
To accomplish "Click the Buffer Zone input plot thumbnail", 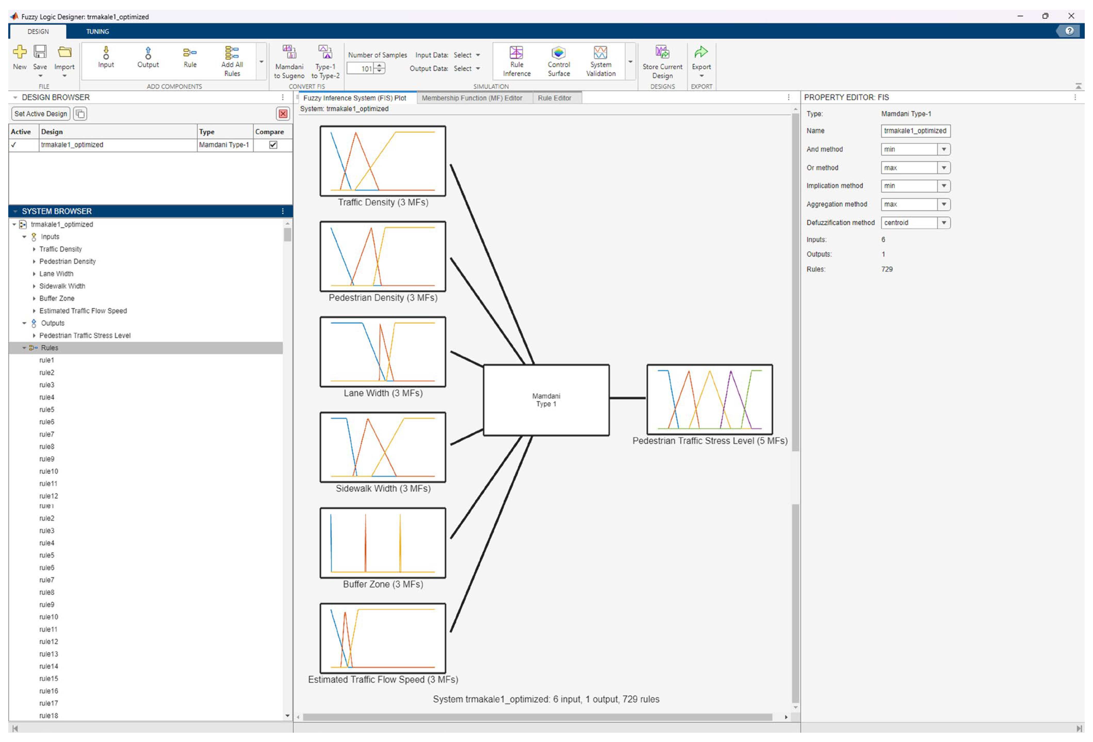I will point(382,543).
